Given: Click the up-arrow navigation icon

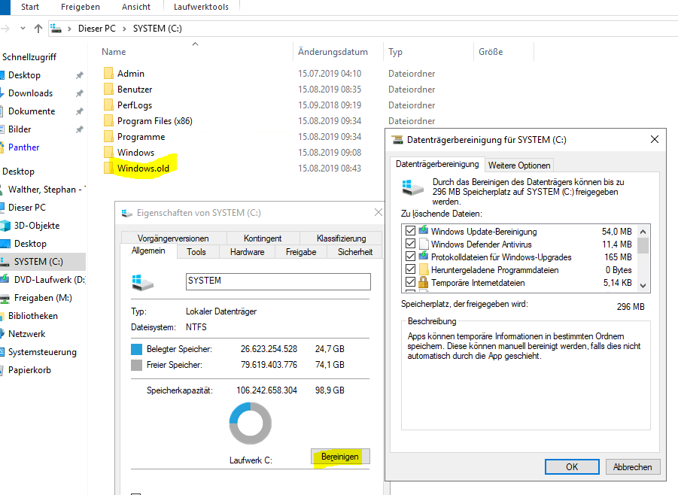Looking at the screenshot, I should (38, 29).
